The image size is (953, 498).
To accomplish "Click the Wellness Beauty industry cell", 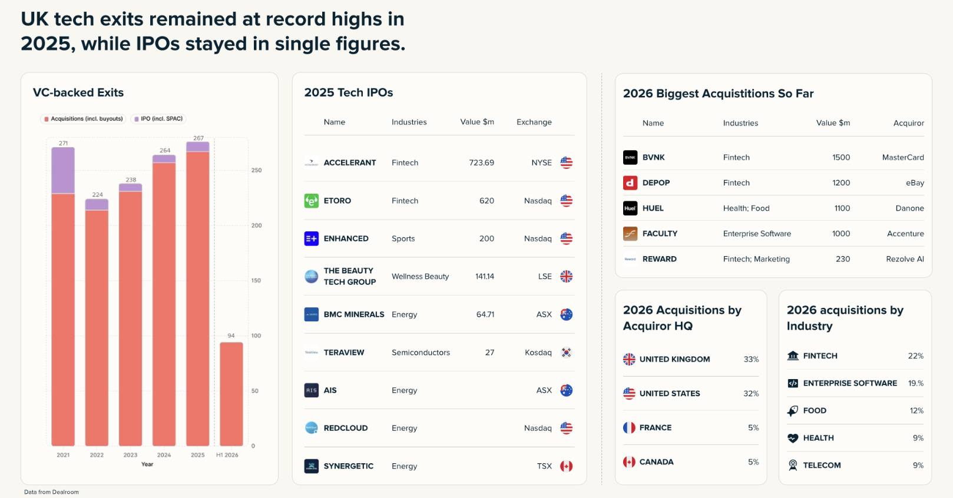I will pos(421,276).
